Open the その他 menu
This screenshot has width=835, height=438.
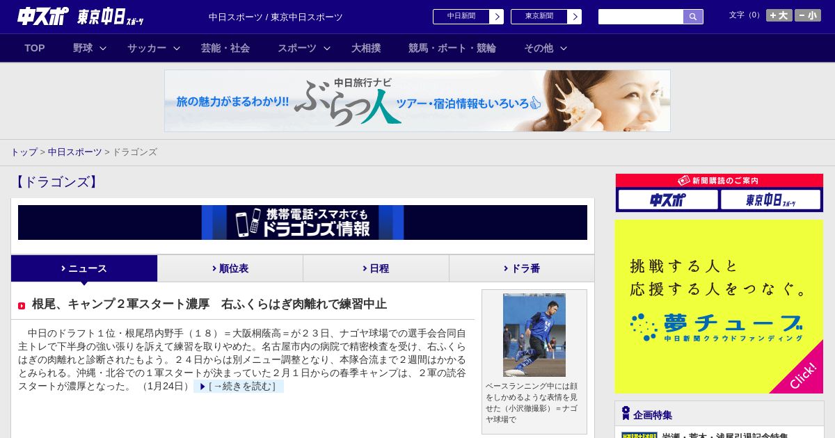coord(539,48)
